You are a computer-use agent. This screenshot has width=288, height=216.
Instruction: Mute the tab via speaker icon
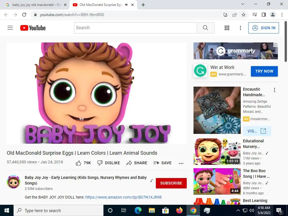click(126, 5)
